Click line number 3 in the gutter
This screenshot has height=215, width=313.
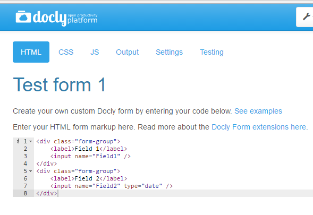click(x=26, y=156)
